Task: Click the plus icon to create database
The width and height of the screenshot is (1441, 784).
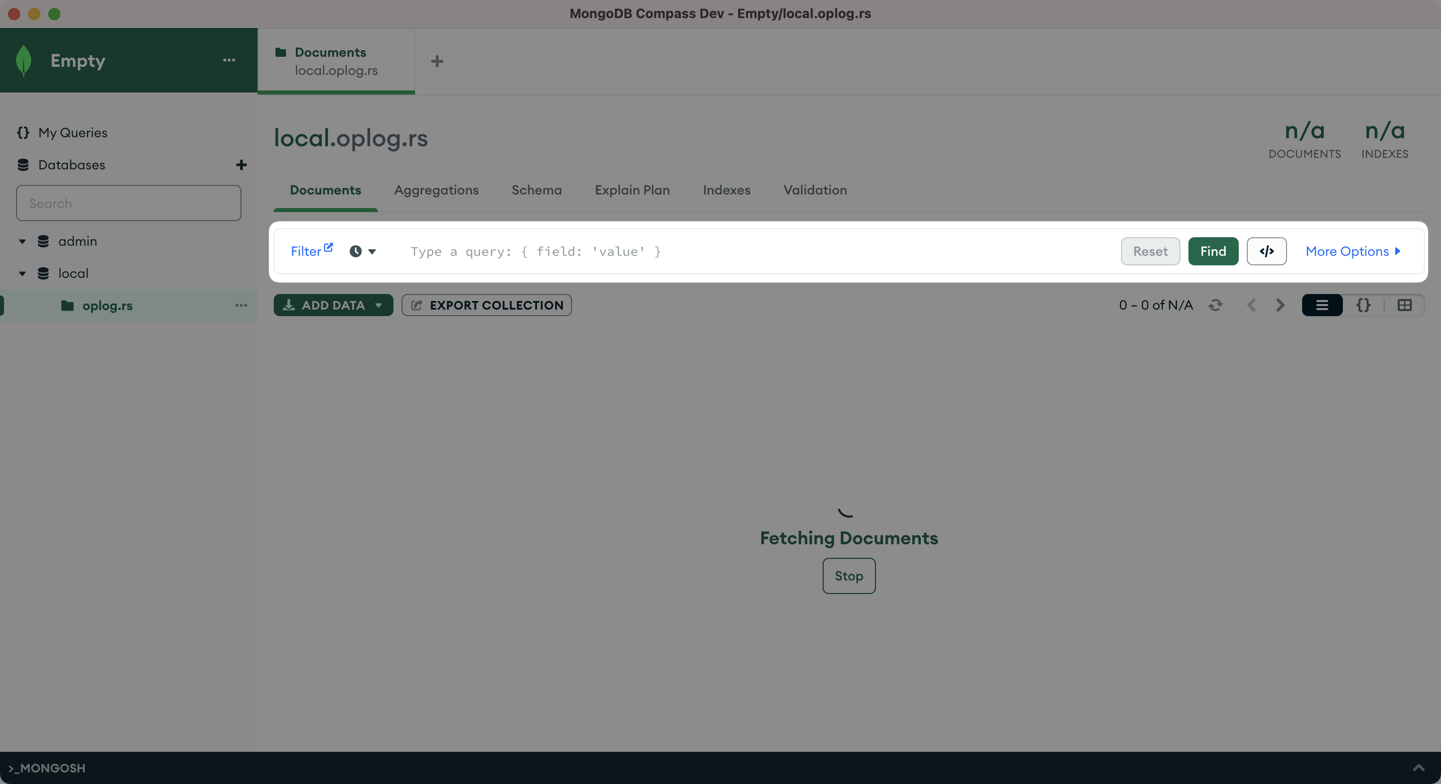Action: (x=241, y=165)
